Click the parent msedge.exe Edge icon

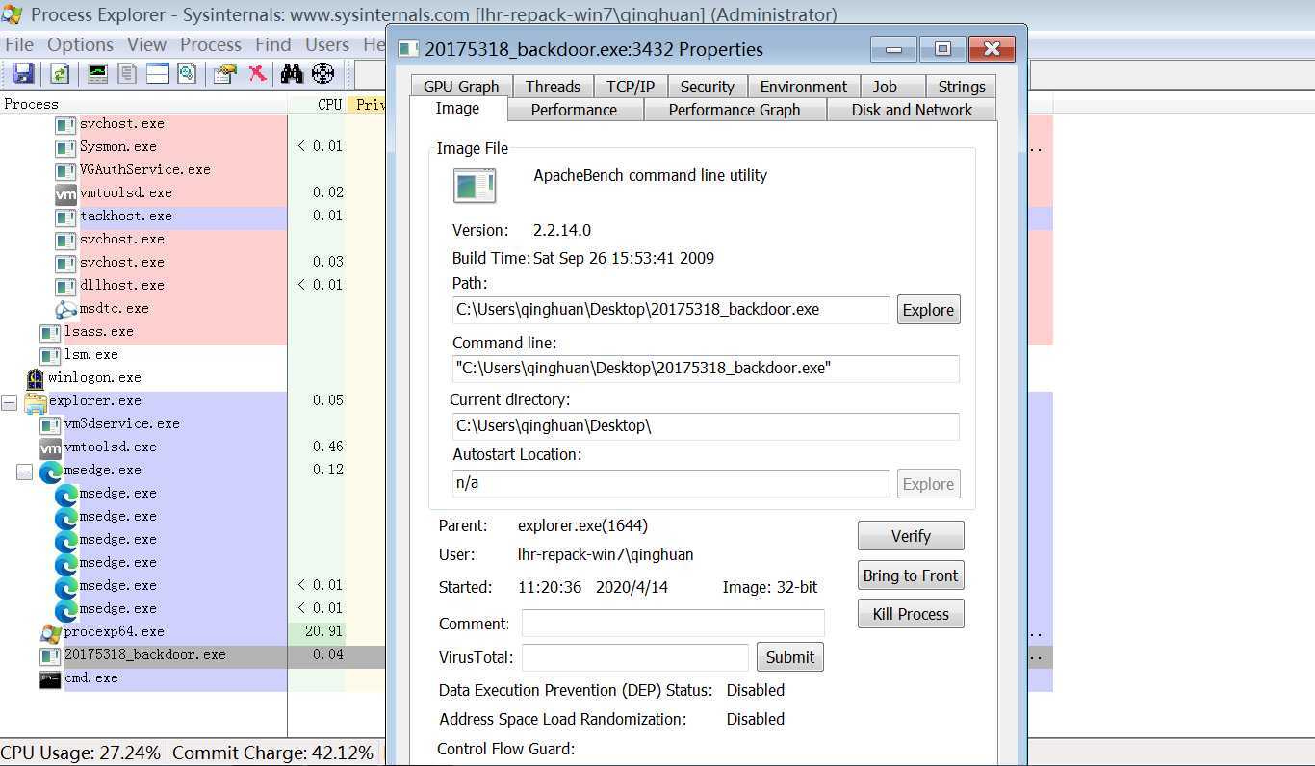(x=50, y=471)
